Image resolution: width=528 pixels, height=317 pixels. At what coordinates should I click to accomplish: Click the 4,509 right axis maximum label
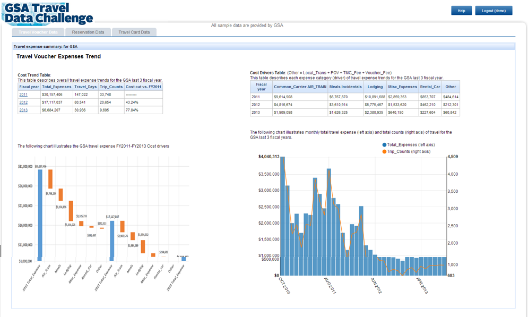453,157
